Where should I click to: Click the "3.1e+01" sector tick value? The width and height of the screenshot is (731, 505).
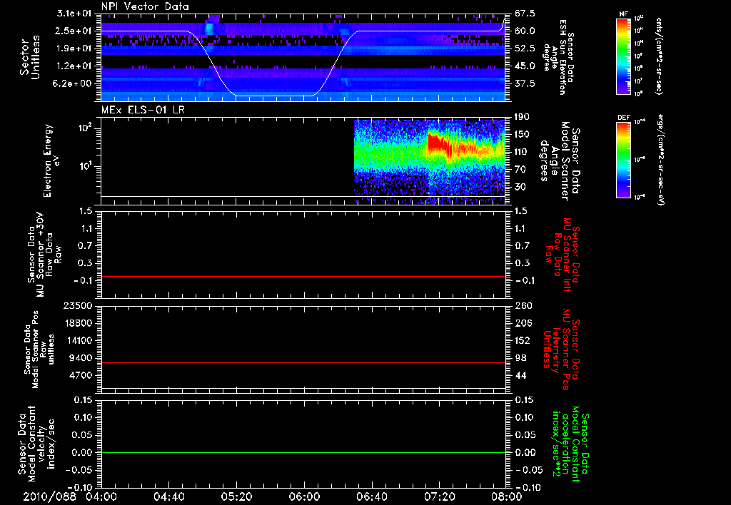(x=74, y=14)
